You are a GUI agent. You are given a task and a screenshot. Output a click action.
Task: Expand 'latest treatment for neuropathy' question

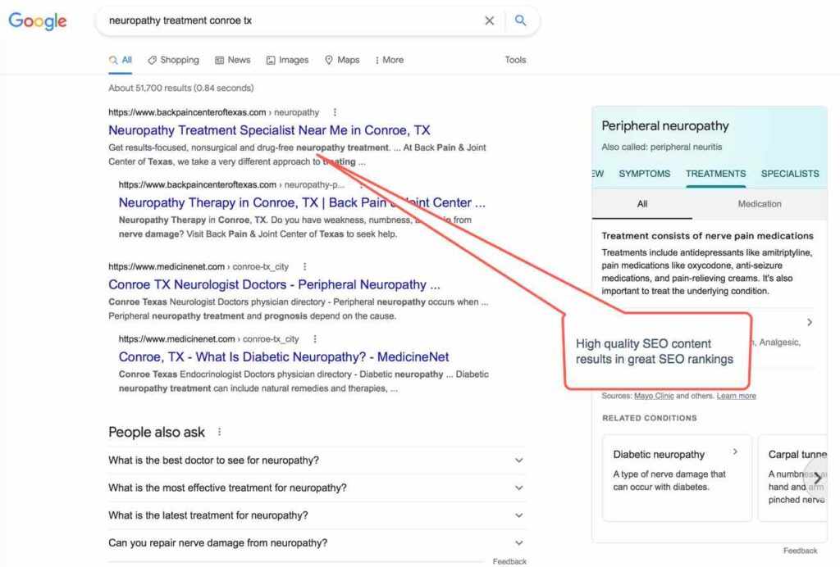coord(317,515)
